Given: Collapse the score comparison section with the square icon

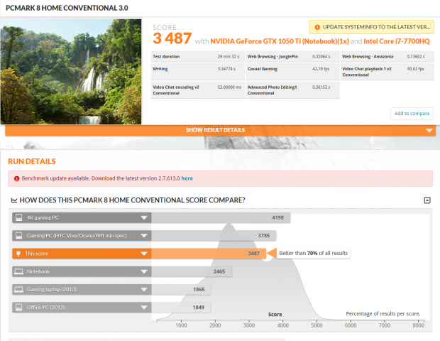Looking at the screenshot, I should point(427,200).
